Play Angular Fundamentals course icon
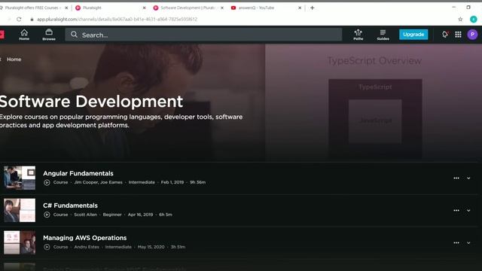The width and height of the screenshot is (482, 271). point(47,182)
